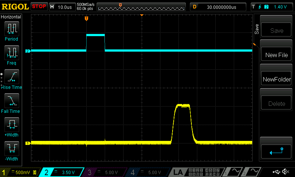The height and width of the screenshot is (177, 295).
Task: Click the New File button
Action: 276,54
